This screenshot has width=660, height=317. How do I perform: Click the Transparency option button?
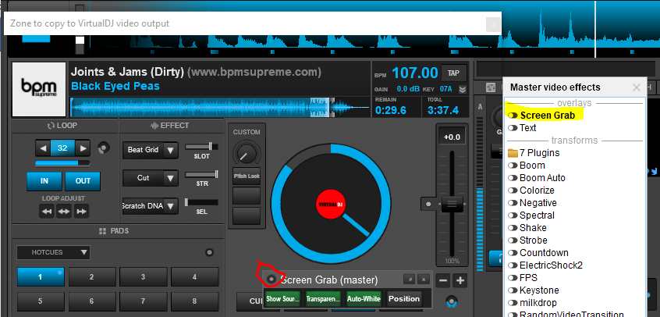(323, 299)
